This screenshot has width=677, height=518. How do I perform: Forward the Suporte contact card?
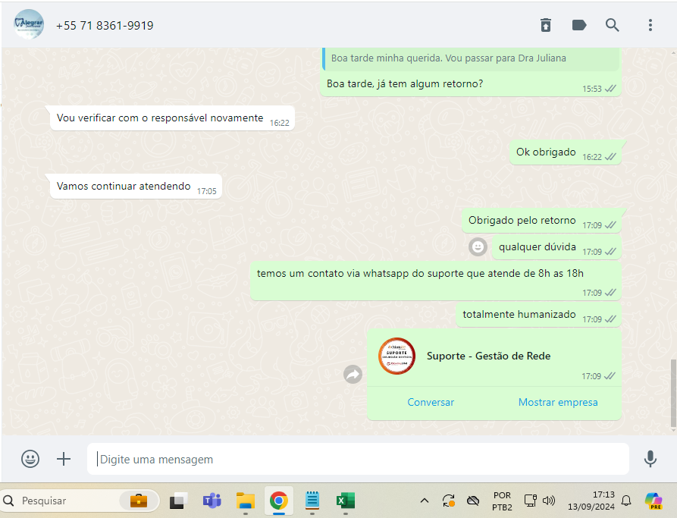point(353,374)
